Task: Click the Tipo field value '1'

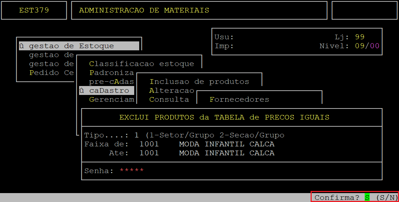Action: click(x=136, y=135)
